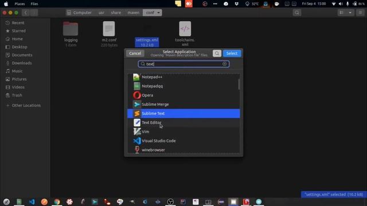Choose Notepad++ from the application list
Image resolution: width=367 pixels, height=206 pixels.
click(183, 77)
